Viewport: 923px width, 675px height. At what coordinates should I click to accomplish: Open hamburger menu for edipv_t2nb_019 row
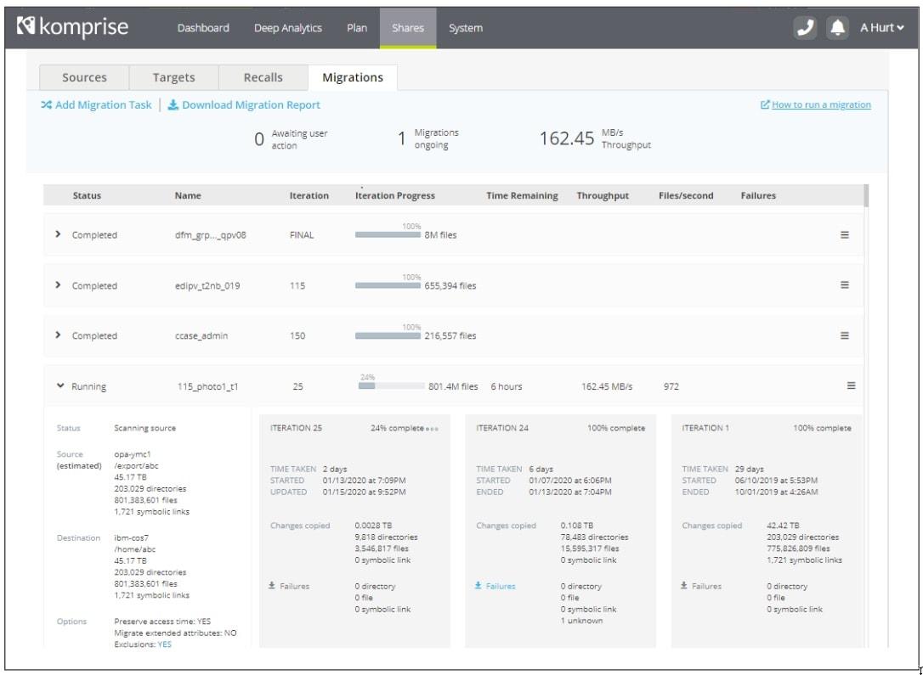[844, 285]
